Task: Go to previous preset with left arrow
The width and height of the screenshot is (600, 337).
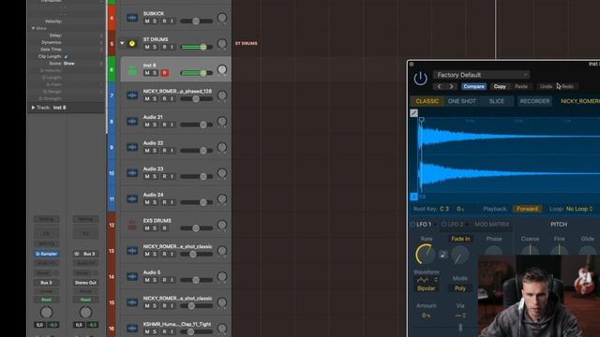Action: coord(440,87)
